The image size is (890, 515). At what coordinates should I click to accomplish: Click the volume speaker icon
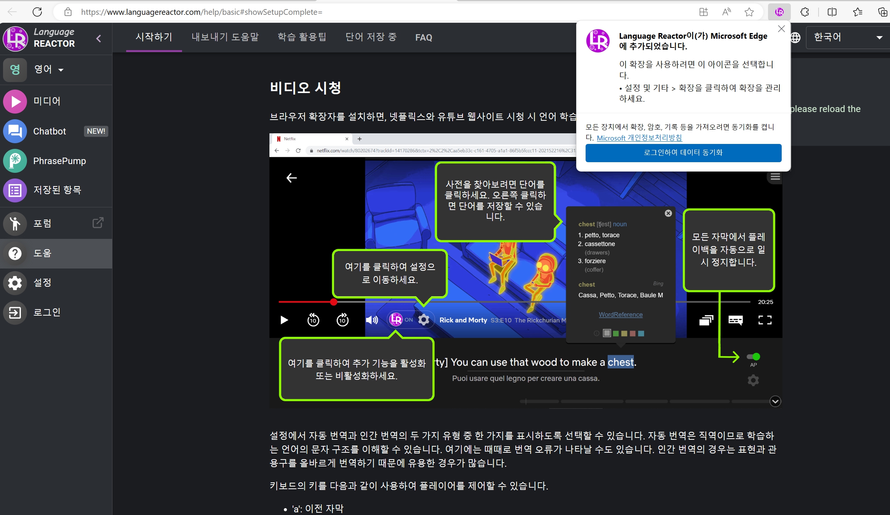pyautogui.click(x=372, y=320)
